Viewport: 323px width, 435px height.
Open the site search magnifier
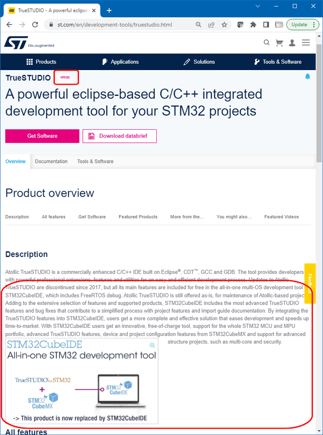[x=266, y=42]
